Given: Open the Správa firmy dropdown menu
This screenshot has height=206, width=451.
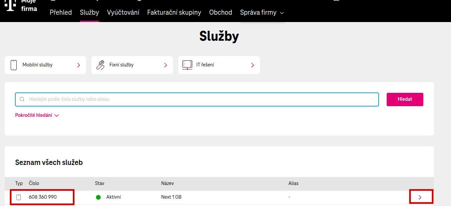Looking at the screenshot, I should [262, 13].
